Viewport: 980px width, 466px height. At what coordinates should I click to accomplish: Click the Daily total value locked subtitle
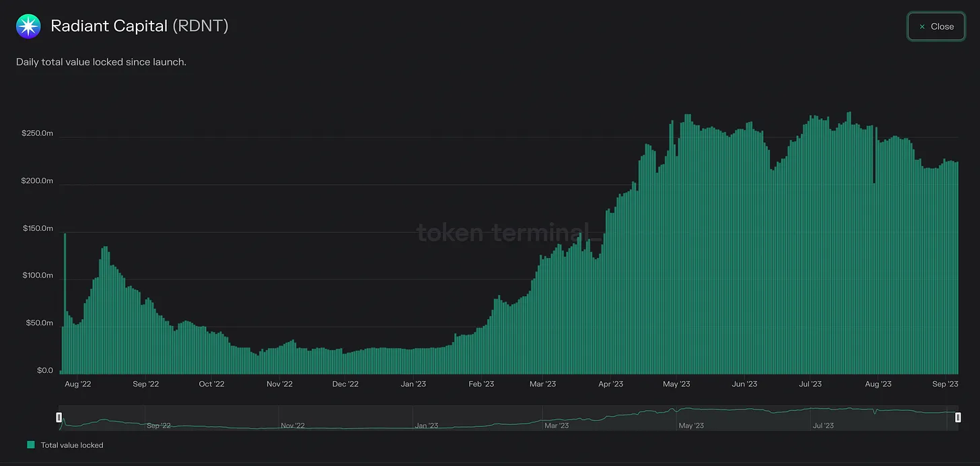coord(101,62)
